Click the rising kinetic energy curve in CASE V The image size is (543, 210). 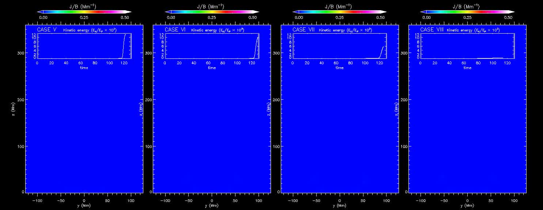coord(123,46)
